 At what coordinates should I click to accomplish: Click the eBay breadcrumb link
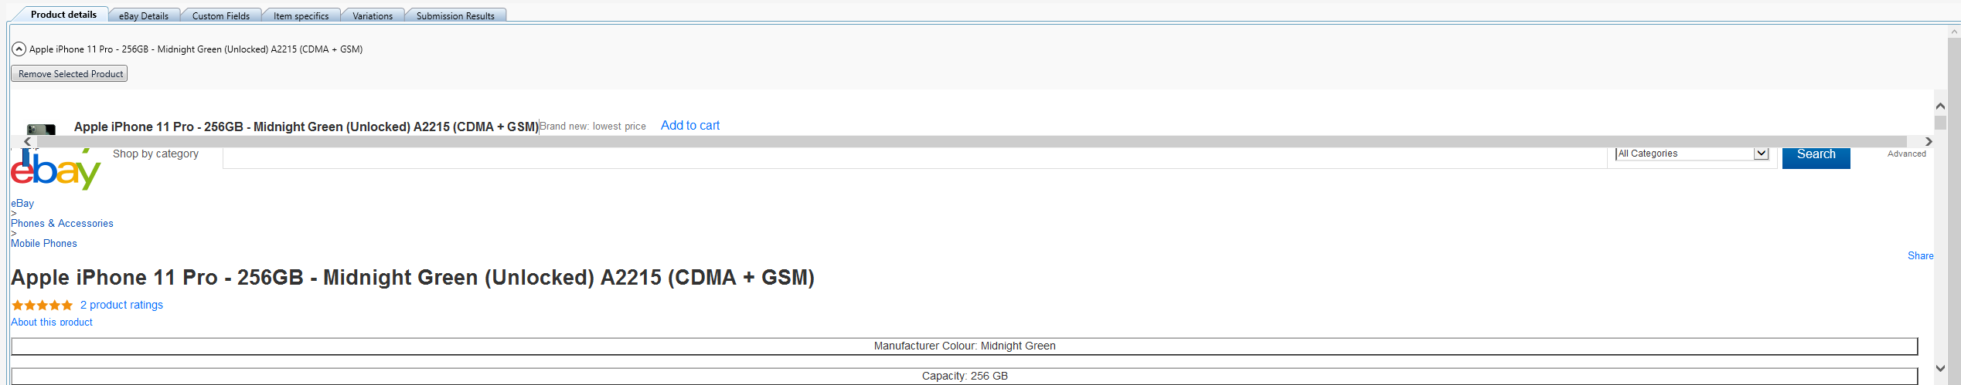coord(22,203)
